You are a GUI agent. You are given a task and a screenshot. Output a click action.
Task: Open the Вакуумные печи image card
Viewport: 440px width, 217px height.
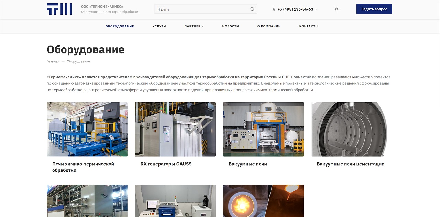coord(263,129)
